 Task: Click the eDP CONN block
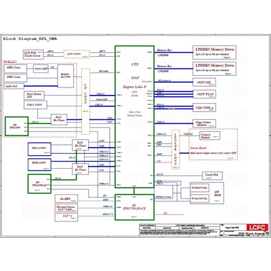coord(77,54)
